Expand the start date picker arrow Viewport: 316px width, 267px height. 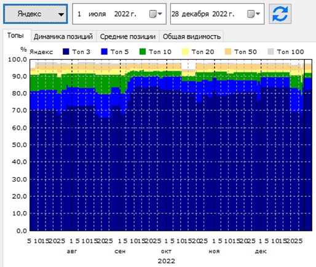(160, 14)
